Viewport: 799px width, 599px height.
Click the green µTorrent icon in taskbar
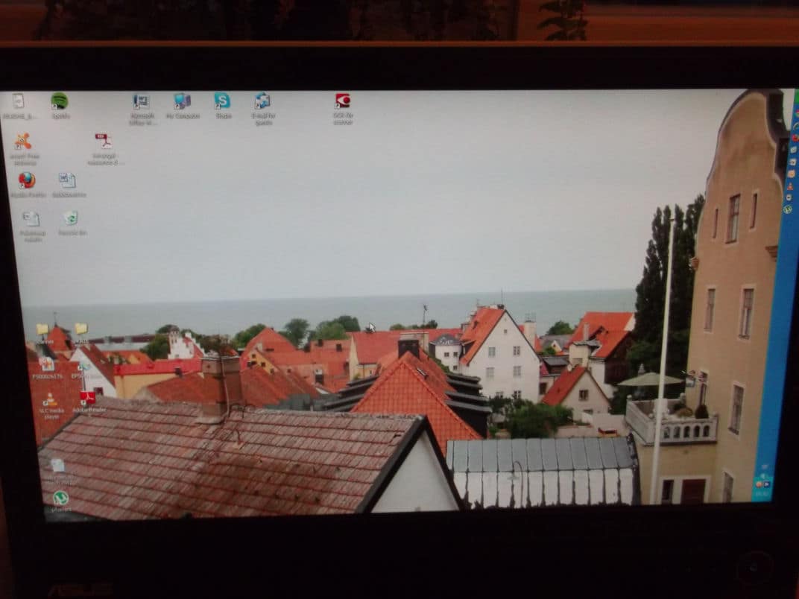click(x=786, y=209)
